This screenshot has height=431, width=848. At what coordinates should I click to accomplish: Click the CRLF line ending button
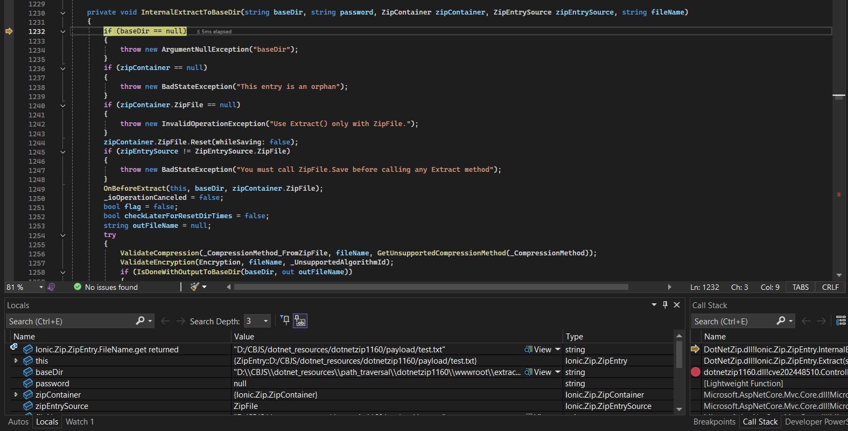(x=830, y=287)
